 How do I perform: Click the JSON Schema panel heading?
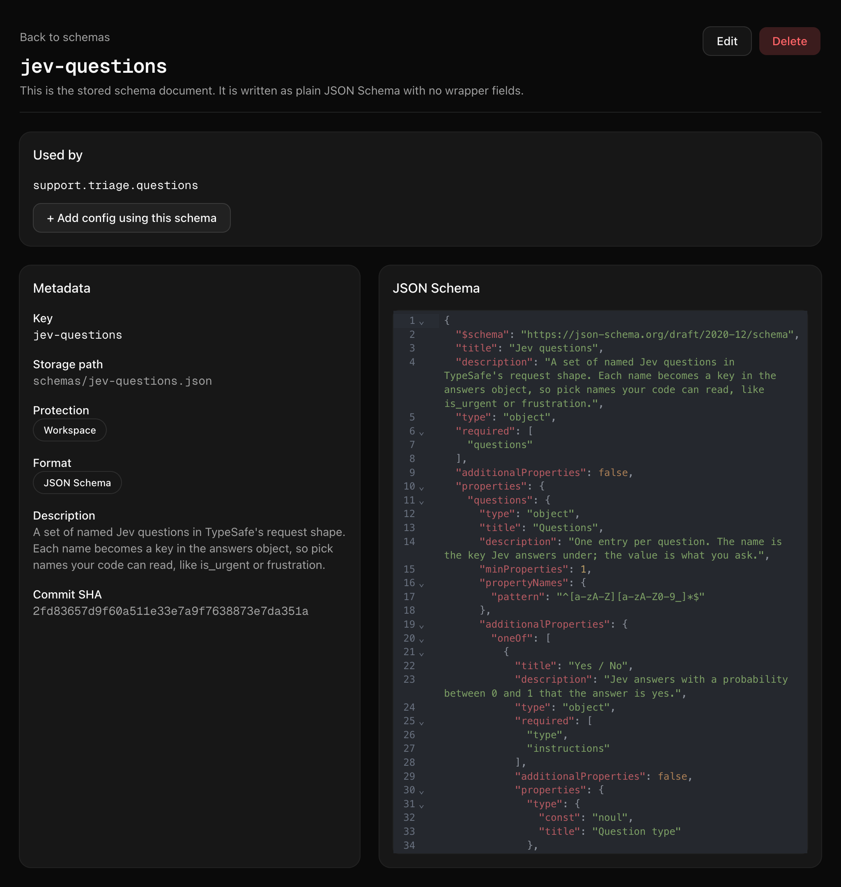[x=436, y=288]
